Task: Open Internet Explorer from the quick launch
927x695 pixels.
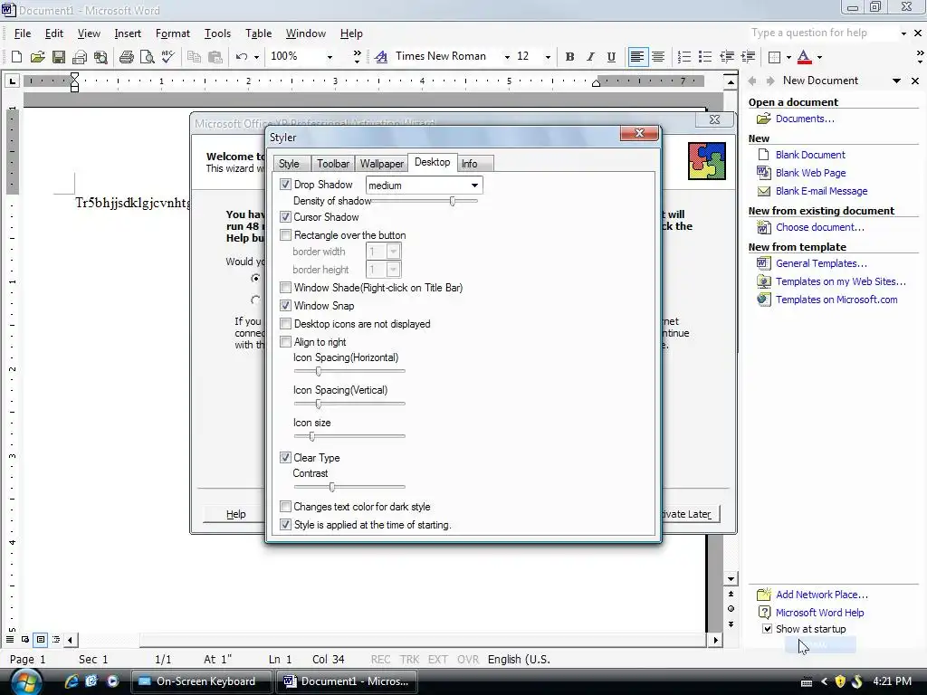Action: coord(72,681)
